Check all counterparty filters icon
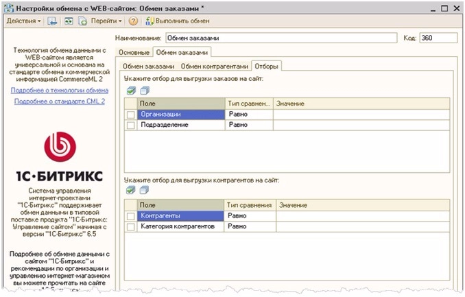Image resolution: width=465 pixels, height=297 pixels. coord(130,191)
